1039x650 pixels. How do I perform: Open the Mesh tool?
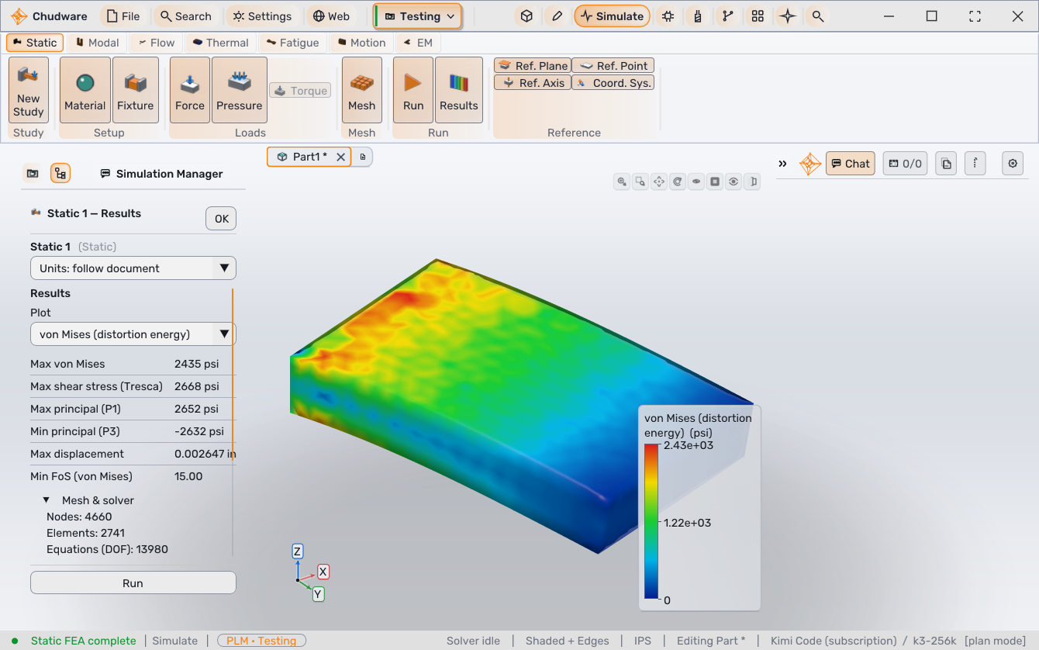click(362, 90)
